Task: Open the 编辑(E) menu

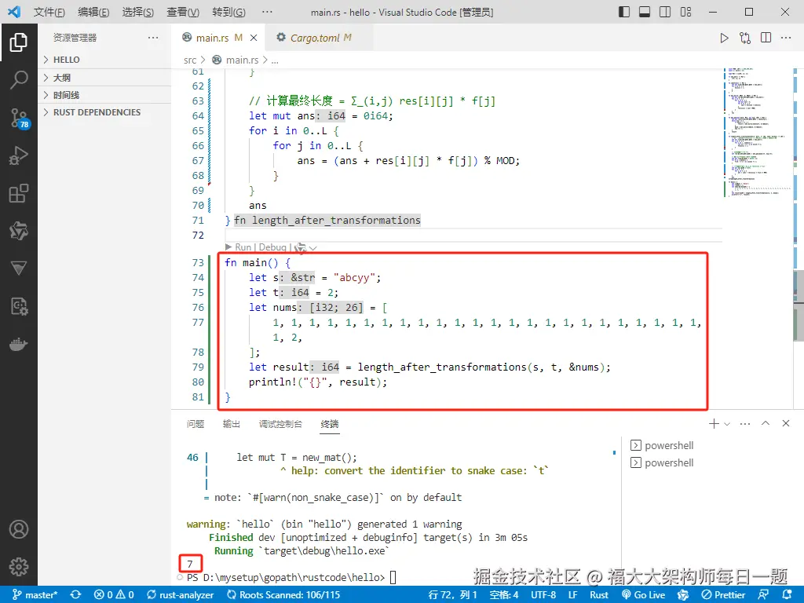Action: click(93, 12)
